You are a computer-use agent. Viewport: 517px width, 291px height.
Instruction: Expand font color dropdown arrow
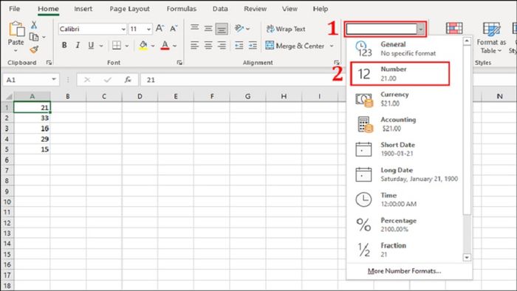pyautogui.click(x=175, y=46)
